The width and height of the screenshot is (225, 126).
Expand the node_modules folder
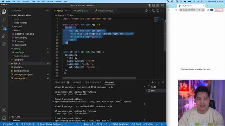[x=21, y=56]
